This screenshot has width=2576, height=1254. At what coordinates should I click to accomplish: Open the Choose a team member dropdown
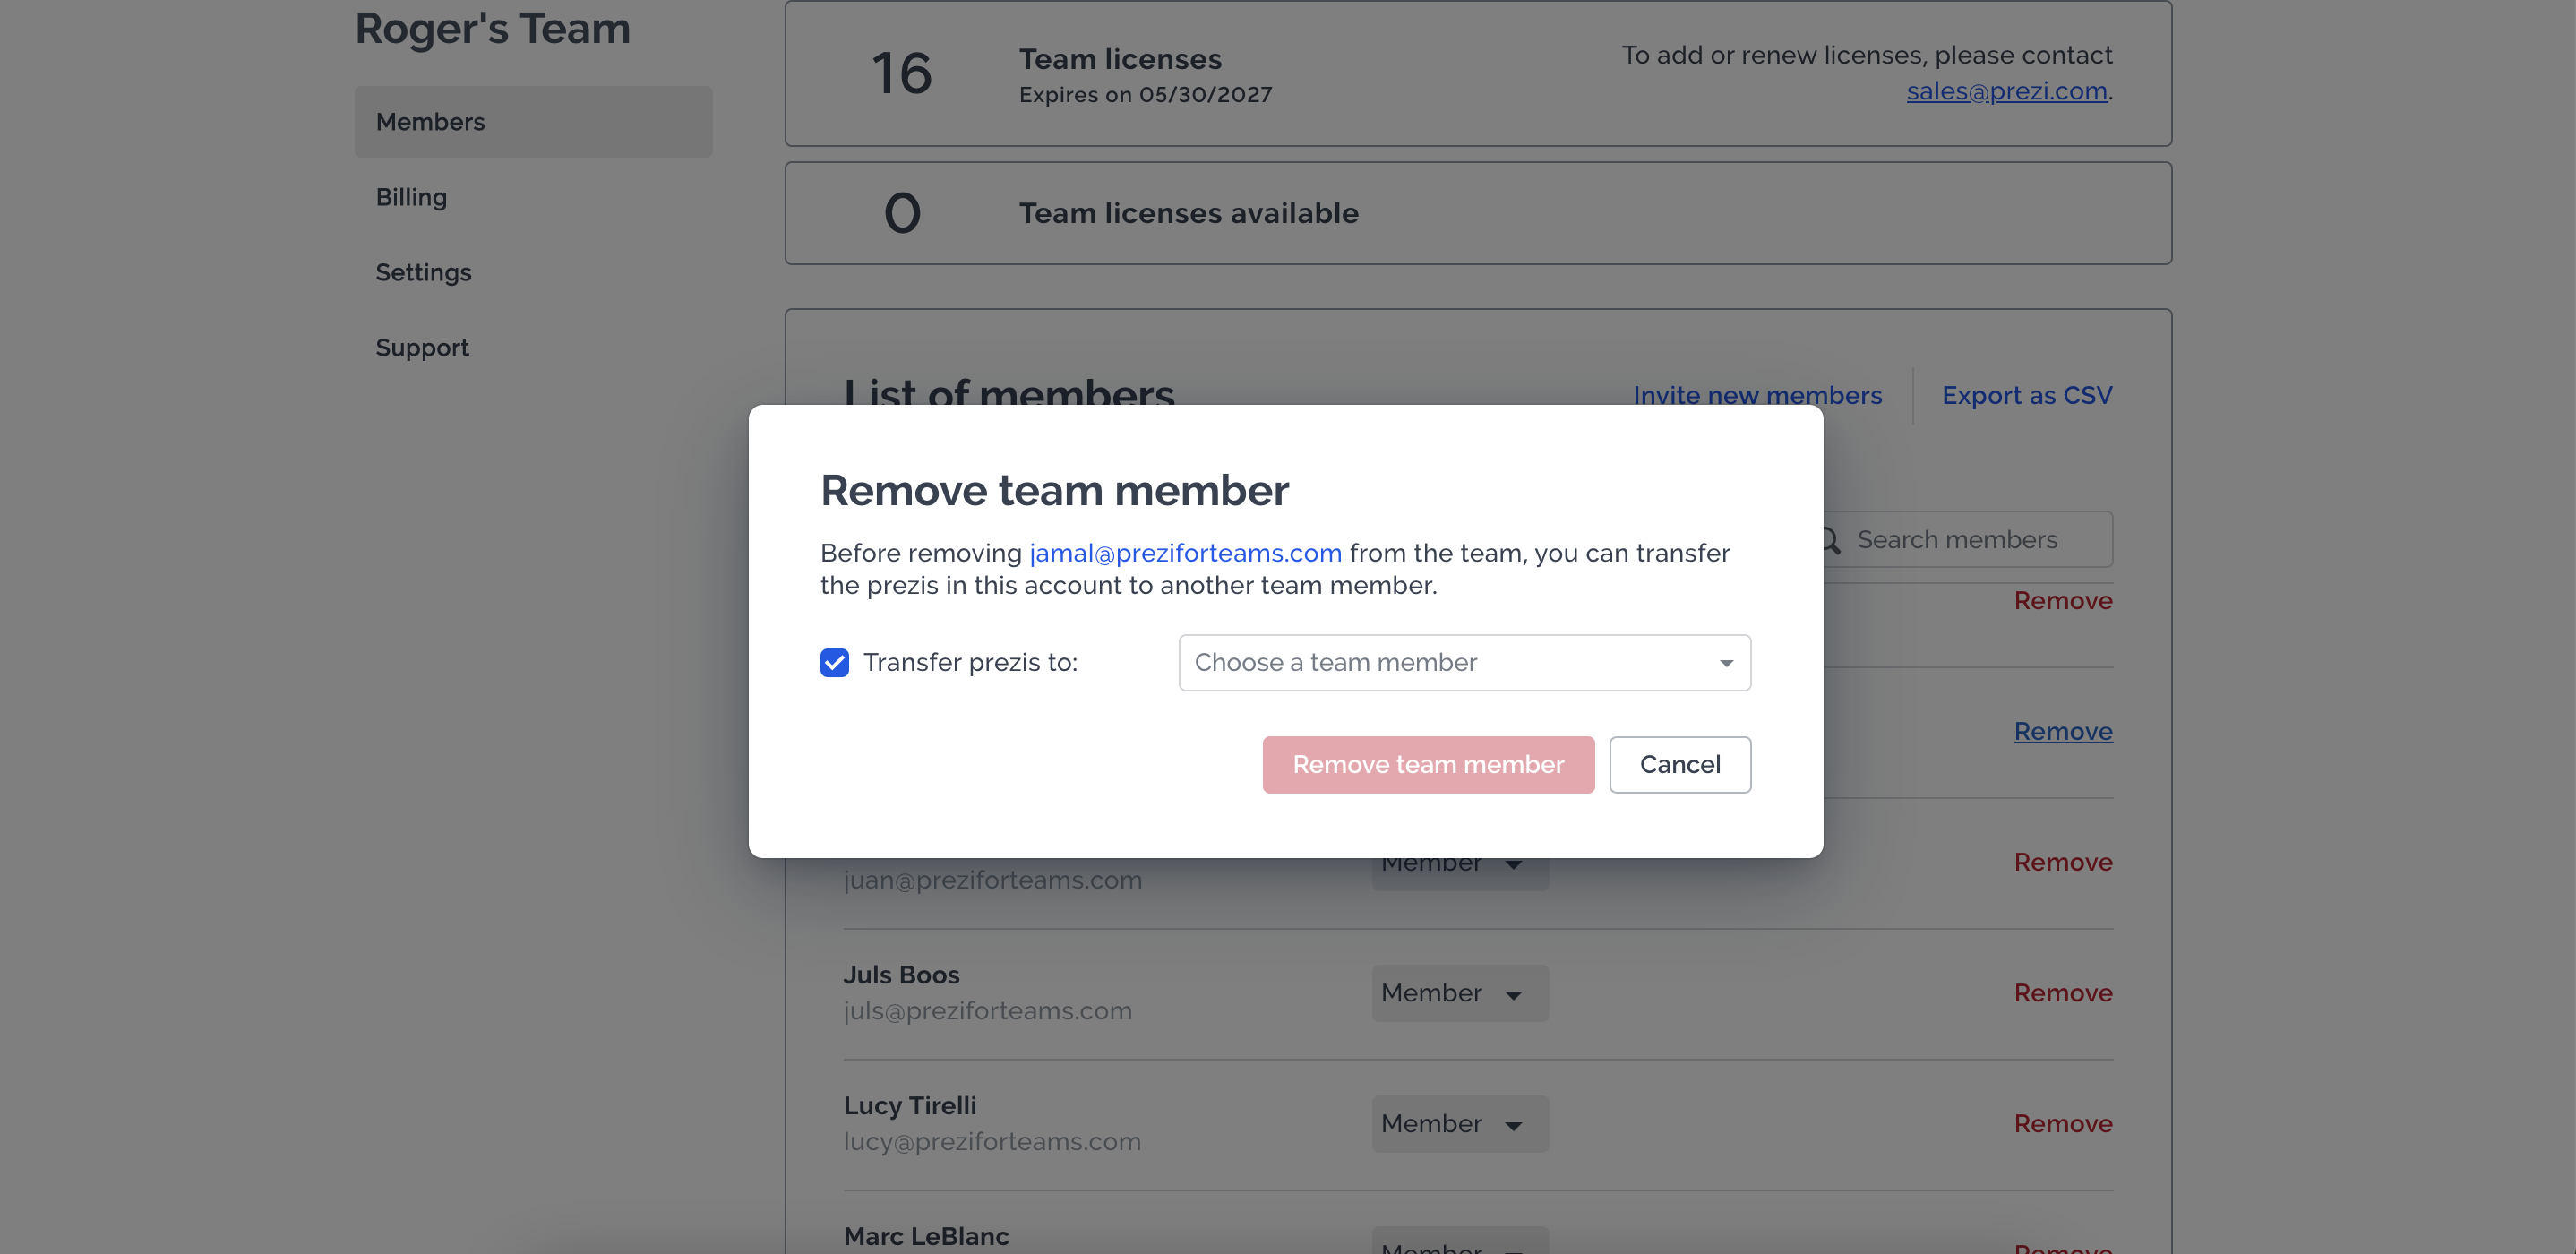point(1463,662)
